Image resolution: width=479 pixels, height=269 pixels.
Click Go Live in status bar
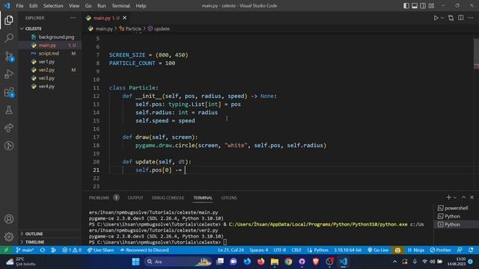point(378,250)
